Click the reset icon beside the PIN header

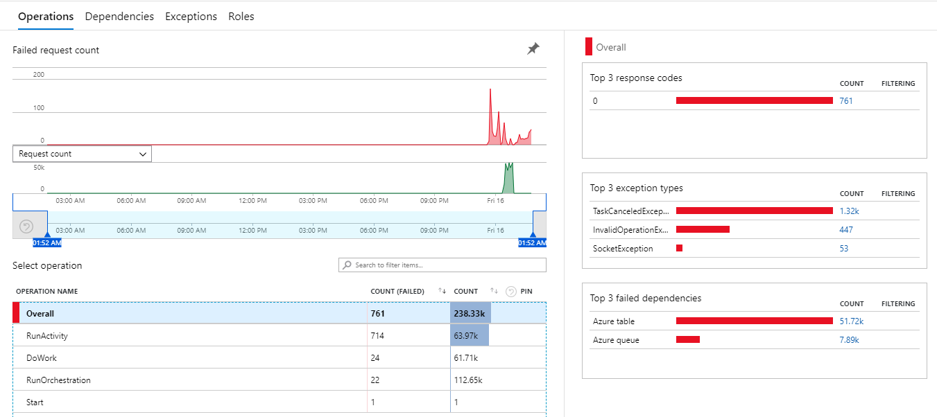click(510, 291)
